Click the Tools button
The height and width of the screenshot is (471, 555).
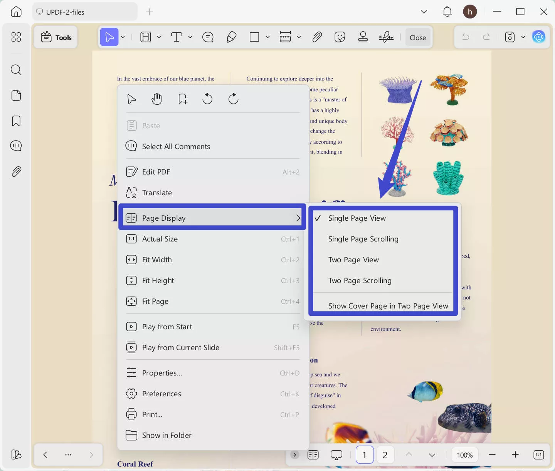[56, 37]
